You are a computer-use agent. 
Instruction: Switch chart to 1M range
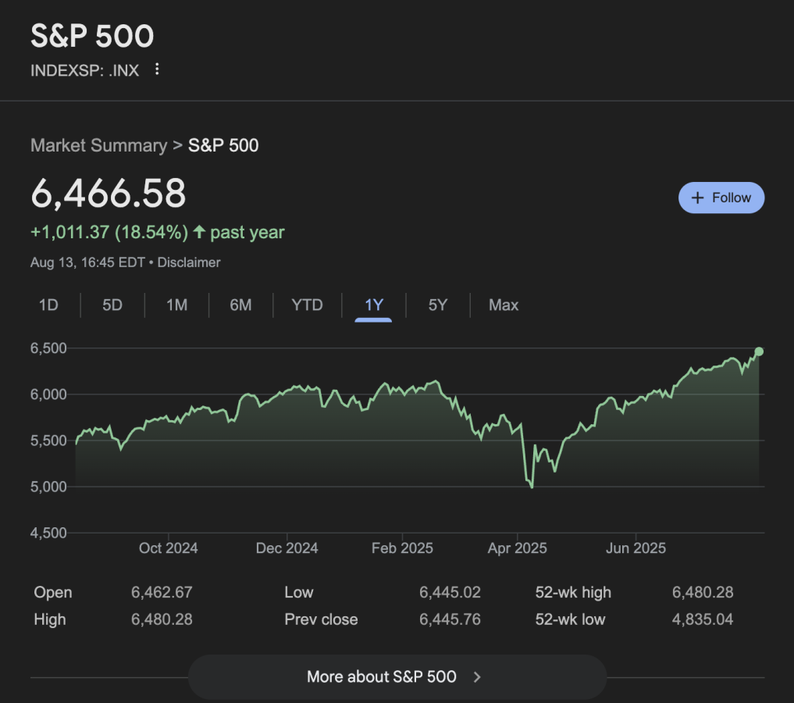click(x=176, y=305)
